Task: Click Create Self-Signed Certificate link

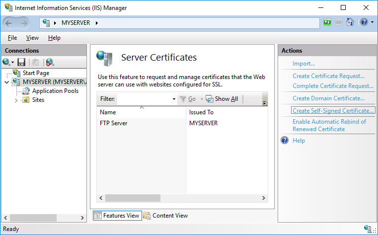Action: (331, 111)
